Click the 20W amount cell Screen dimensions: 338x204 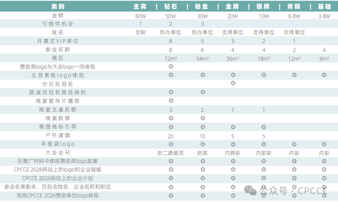[233, 16]
